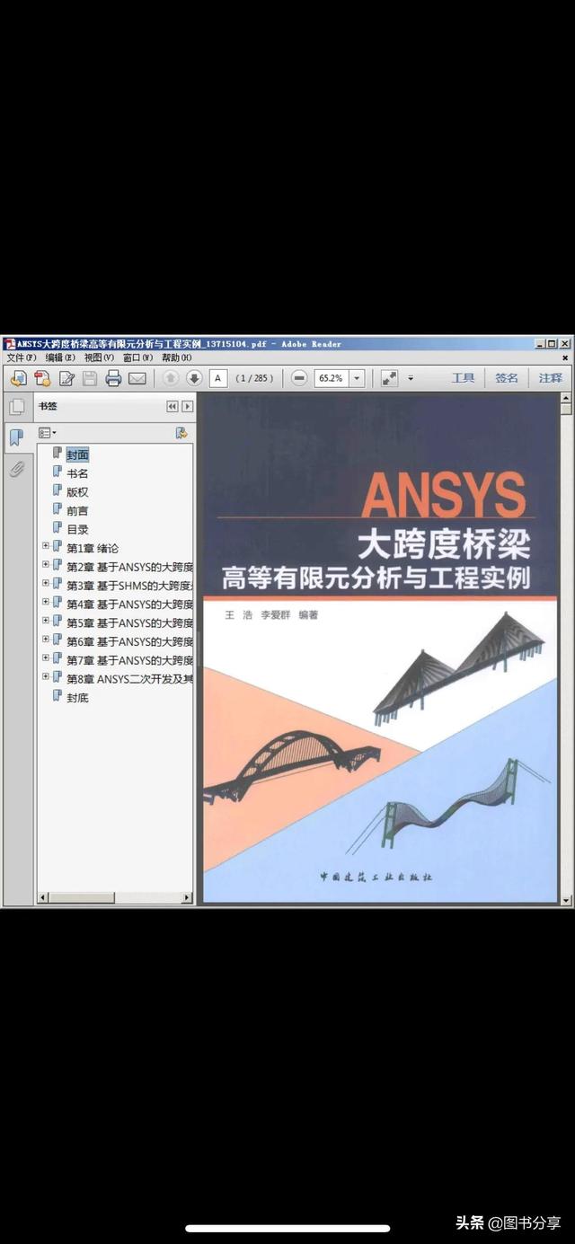Viewport: 575px width, 1244px height.
Task: Click the Adobe Reader title bar icon
Action: coord(9,343)
